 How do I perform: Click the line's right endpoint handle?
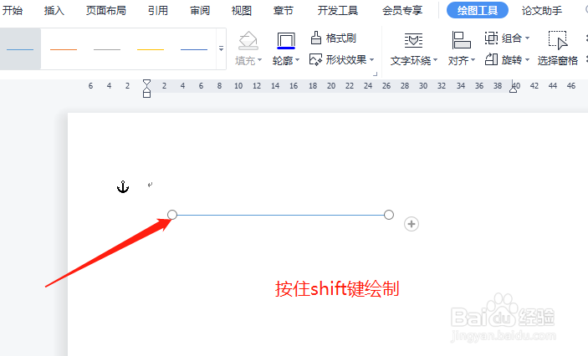[x=389, y=215]
